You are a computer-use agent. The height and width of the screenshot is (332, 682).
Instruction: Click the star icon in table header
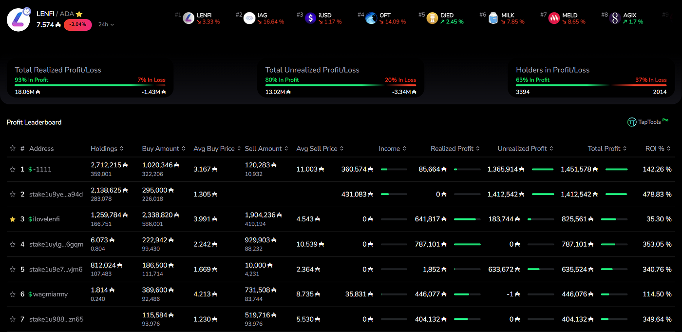[x=13, y=148]
